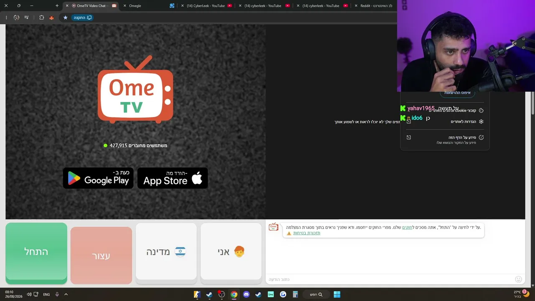535x301 pixels.
Task: Open the media control toolbar icon
Action: [x=27, y=18]
